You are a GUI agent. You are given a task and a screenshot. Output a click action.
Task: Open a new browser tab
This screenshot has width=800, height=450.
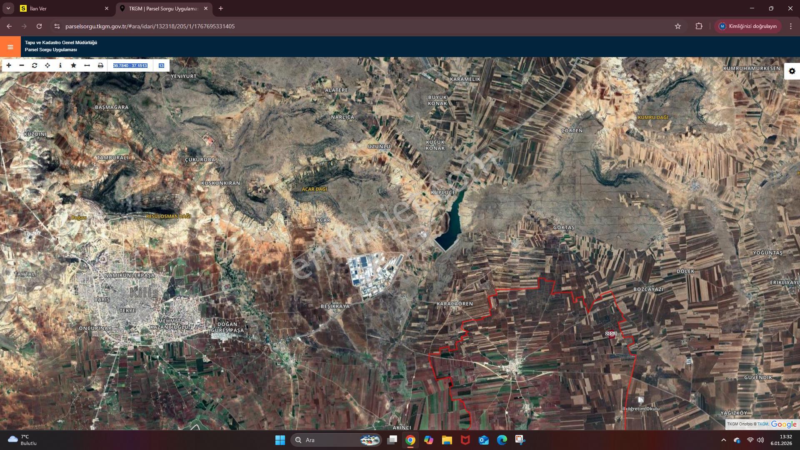[x=221, y=8]
